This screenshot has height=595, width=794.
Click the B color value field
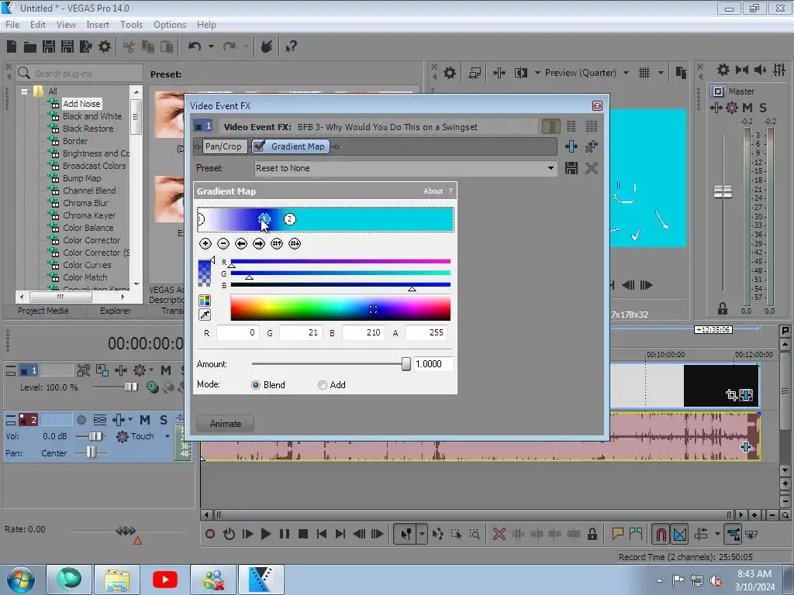[363, 333]
